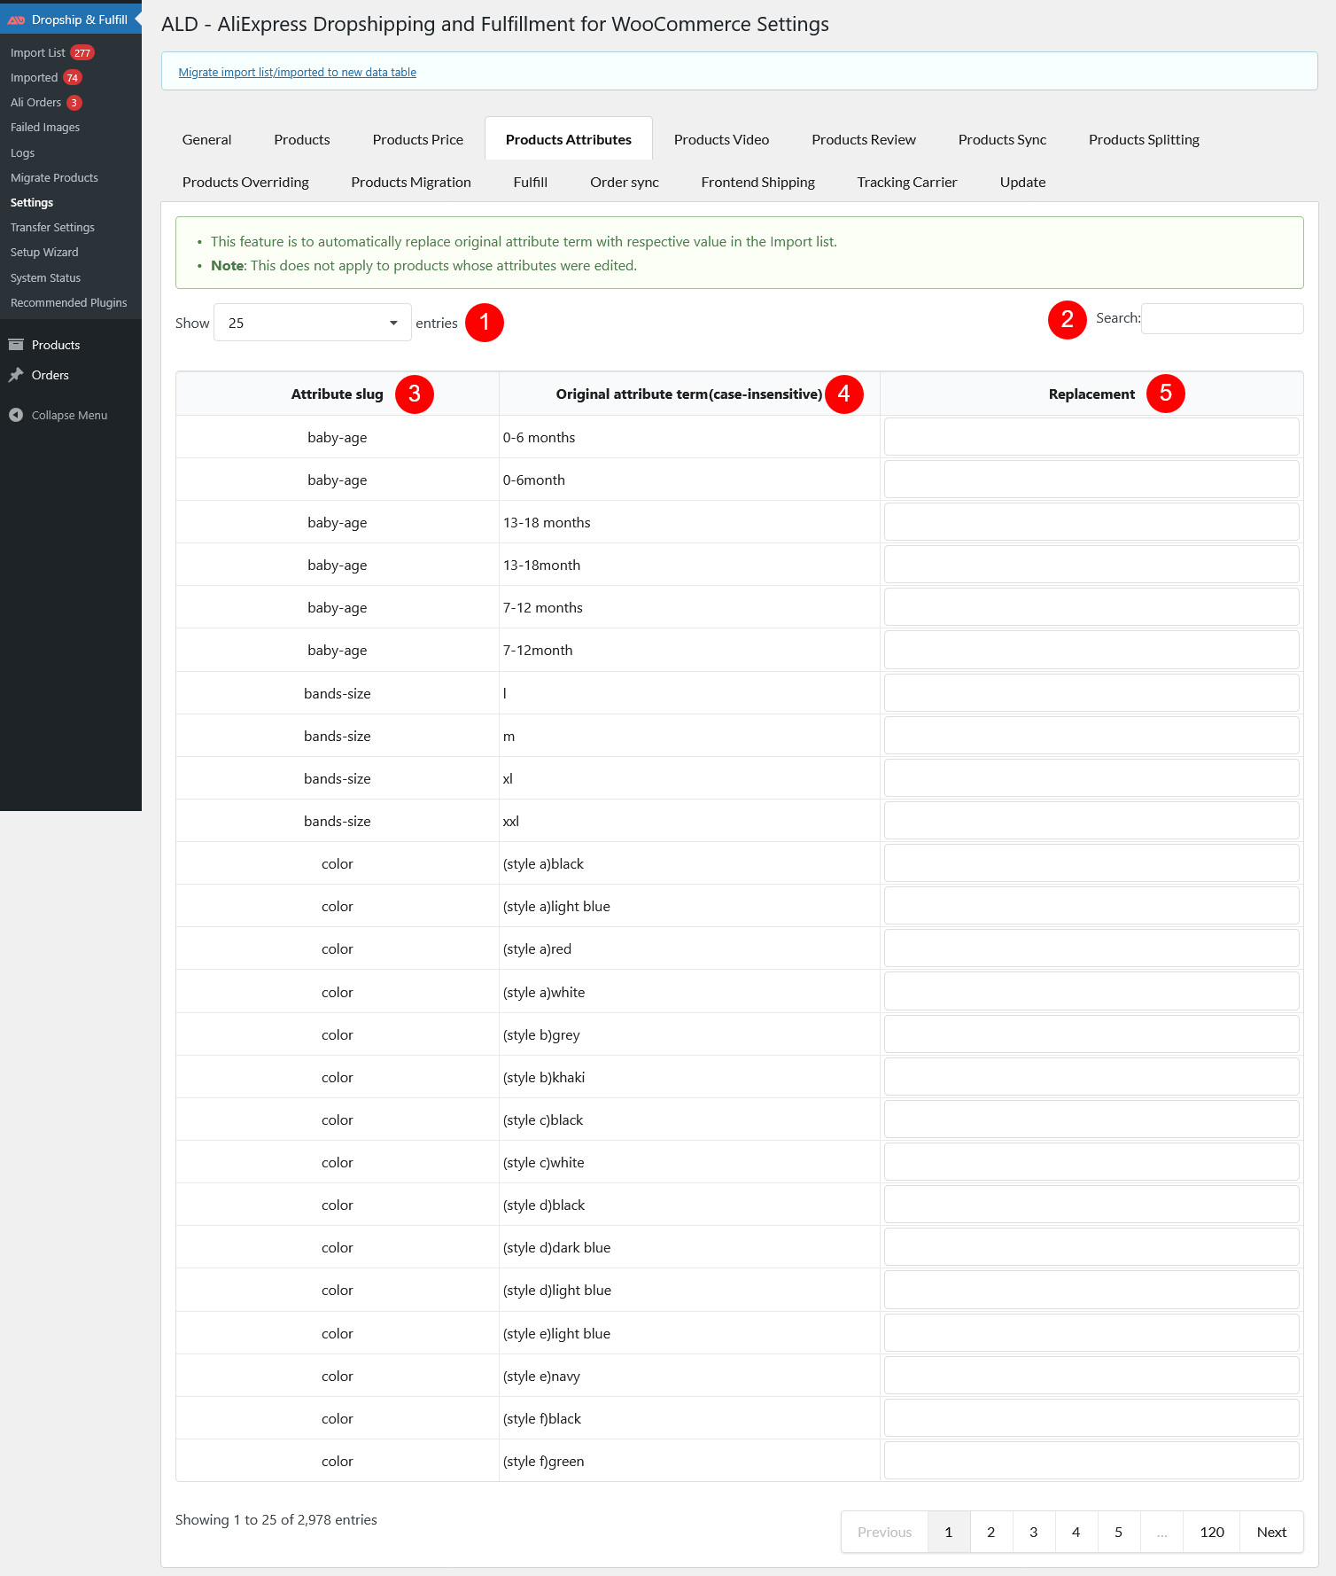This screenshot has height=1576, width=1336.
Task: Switch to the Products Sync tab
Action: pyautogui.click(x=1002, y=139)
